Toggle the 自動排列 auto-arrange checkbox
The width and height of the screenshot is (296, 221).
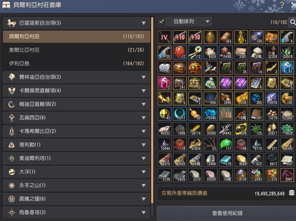(161, 22)
